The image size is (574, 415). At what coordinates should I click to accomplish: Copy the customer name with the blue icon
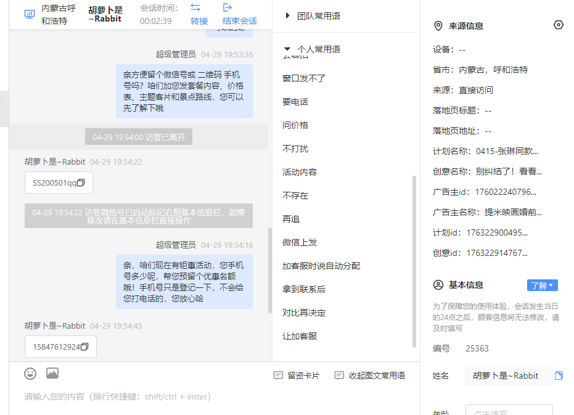click(x=559, y=376)
